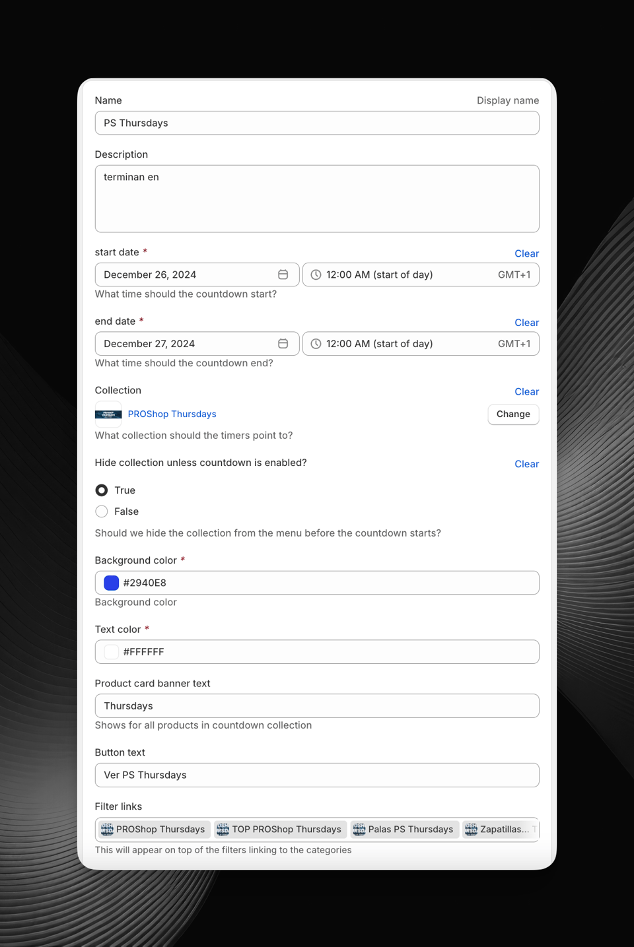Click the Product card banner text field

click(x=317, y=706)
